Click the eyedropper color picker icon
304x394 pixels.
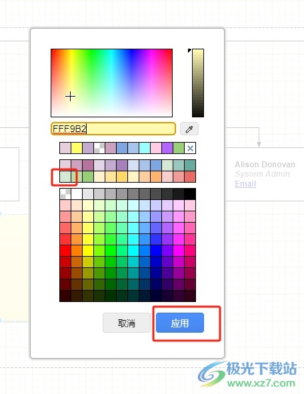pos(189,129)
